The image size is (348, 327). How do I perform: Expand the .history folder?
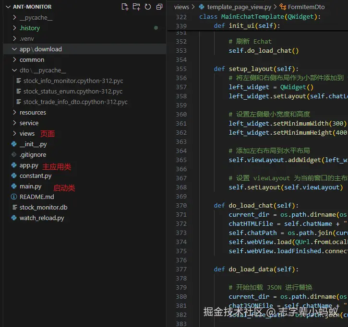tap(14, 28)
